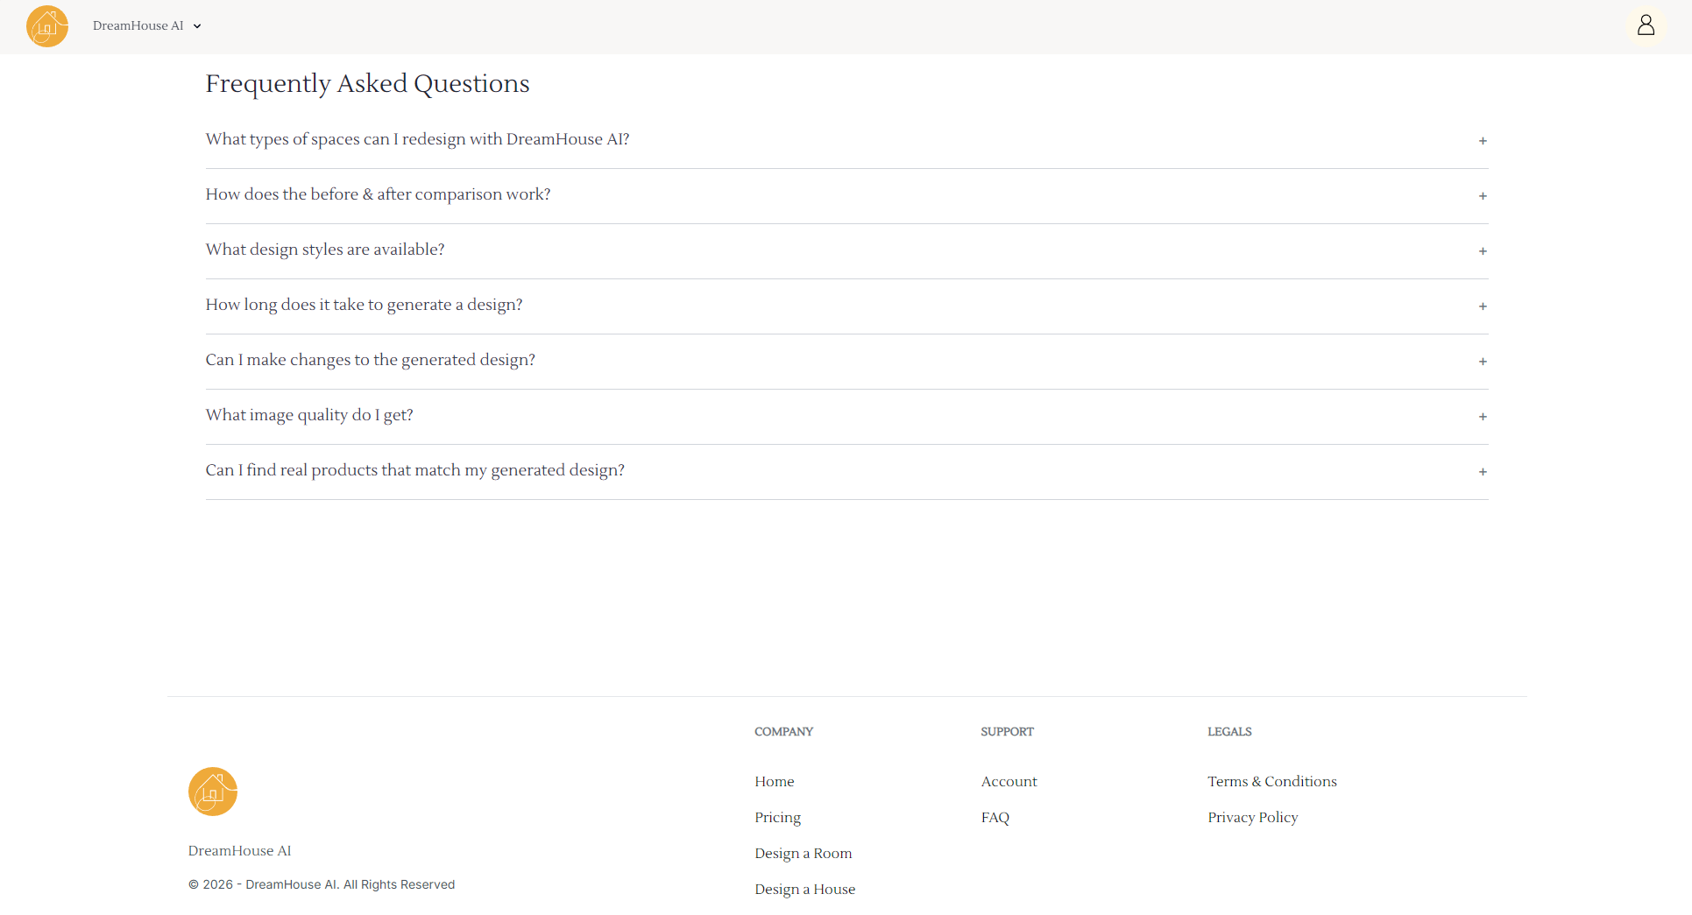Click the DreamHouse AI logo in header
Screen dimensions: 1692x915
pos(47,26)
